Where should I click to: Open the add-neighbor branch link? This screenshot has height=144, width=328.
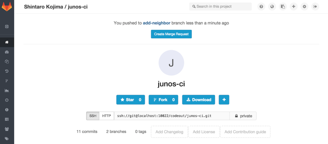point(156,23)
